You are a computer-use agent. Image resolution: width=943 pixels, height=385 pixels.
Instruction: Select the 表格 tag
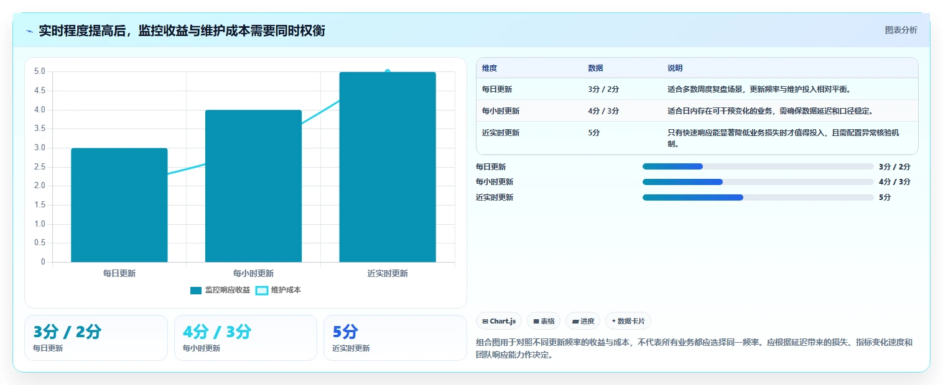click(543, 321)
